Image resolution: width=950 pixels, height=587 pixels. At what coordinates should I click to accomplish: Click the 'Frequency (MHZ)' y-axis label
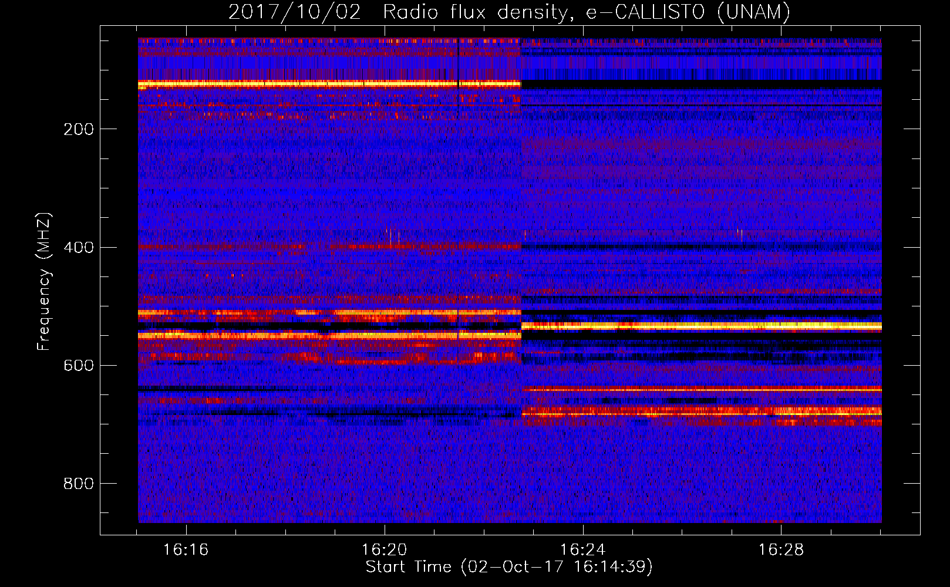[x=43, y=281]
